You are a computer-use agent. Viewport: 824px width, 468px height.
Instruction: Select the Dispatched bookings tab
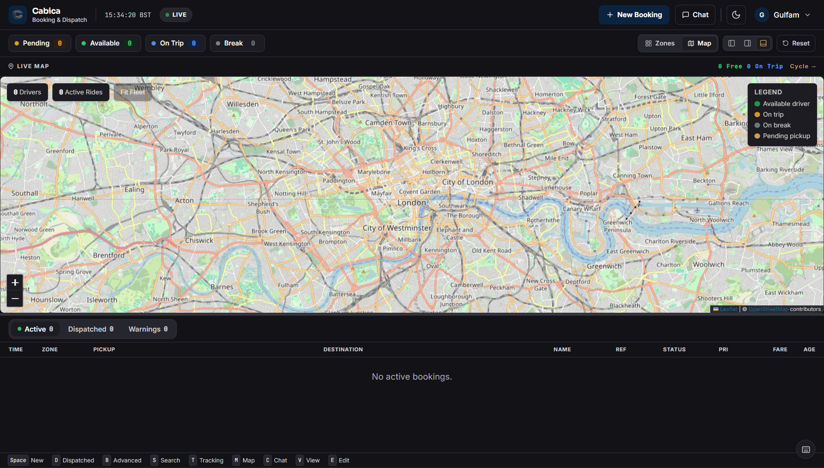[91, 329]
